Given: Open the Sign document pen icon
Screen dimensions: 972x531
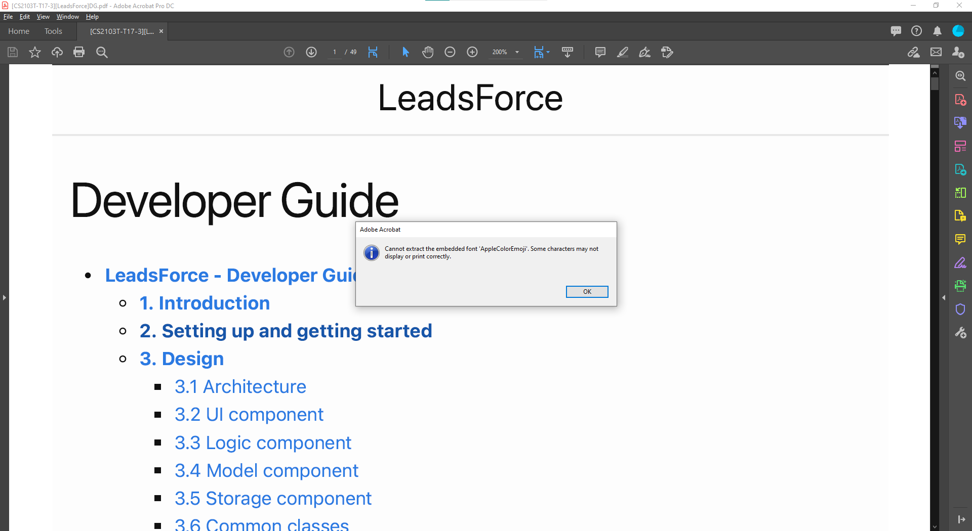Looking at the screenshot, I should coord(645,52).
